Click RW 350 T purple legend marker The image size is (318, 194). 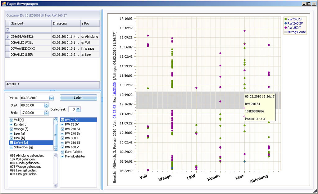285,28
